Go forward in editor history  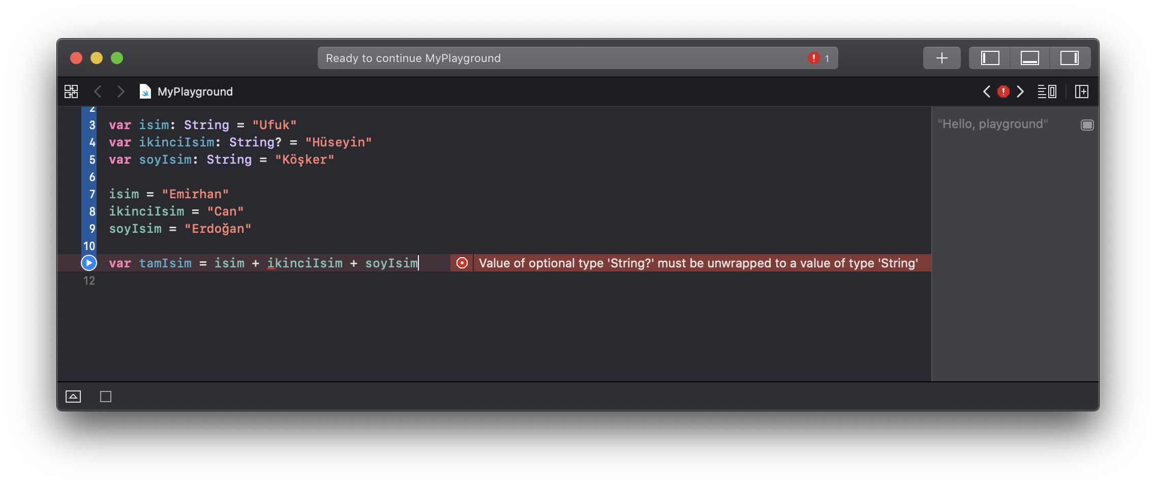click(120, 92)
